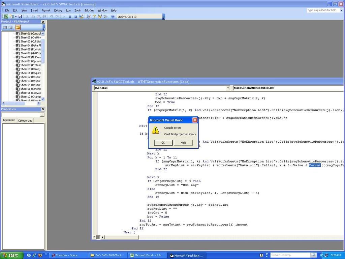The height and width of the screenshot is (259, 345).
Task: Select Sheet01 (Control) in project tree
Action: [x=28, y=34]
